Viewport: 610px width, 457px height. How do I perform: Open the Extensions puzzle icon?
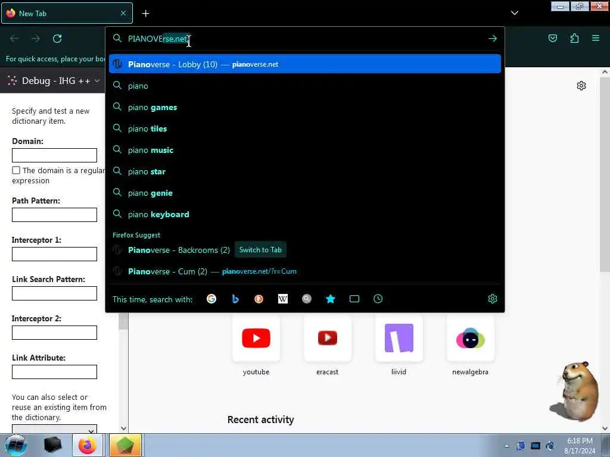pyautogui.click(x=574, y=38)
